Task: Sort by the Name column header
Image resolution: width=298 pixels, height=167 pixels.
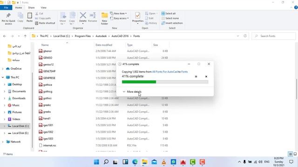Action: point(45,45)
